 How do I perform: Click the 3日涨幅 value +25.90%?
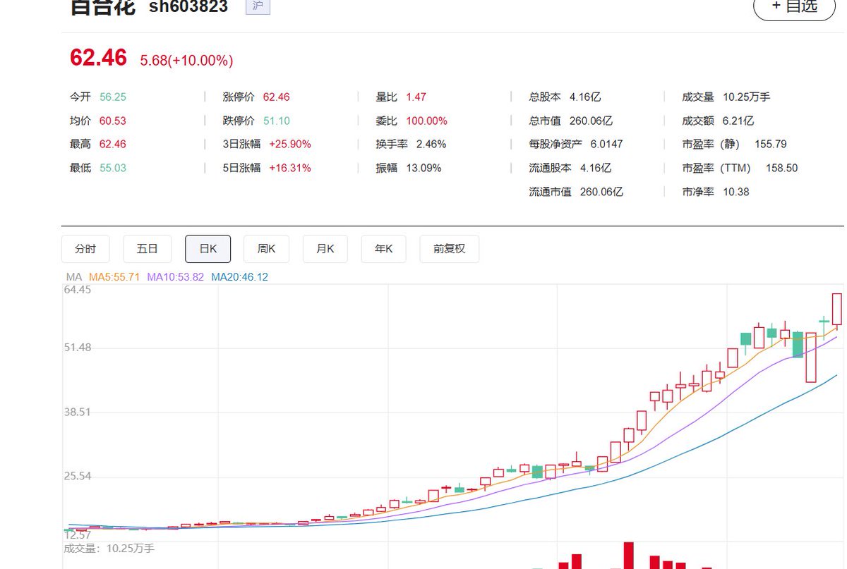point(290,144)
